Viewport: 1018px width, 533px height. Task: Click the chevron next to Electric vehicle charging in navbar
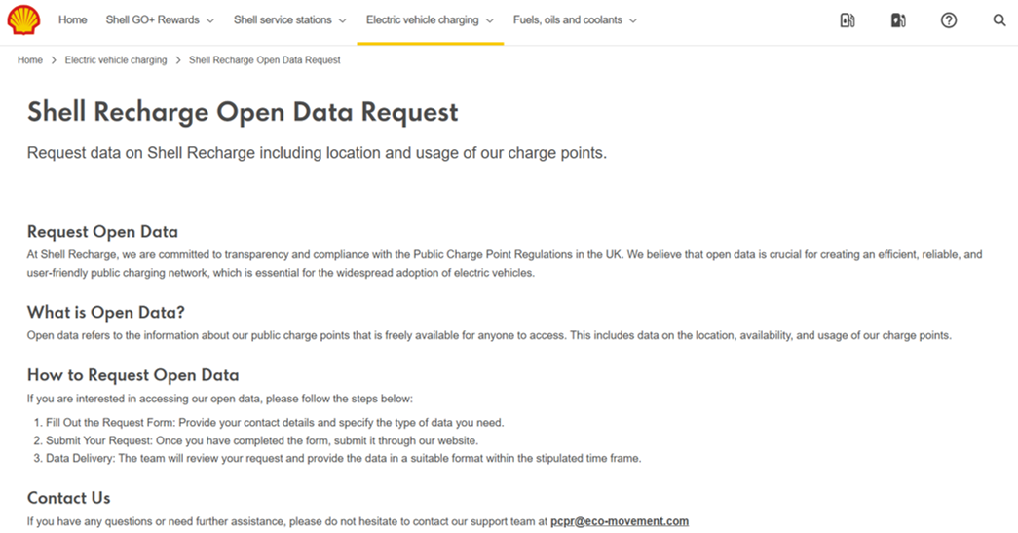point(490,20)
